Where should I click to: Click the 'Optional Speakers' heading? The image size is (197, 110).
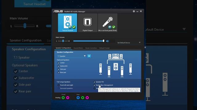pyautogui.click(x=63, y=60)
